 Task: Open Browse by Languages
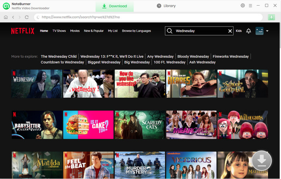(x=136, y=31)
